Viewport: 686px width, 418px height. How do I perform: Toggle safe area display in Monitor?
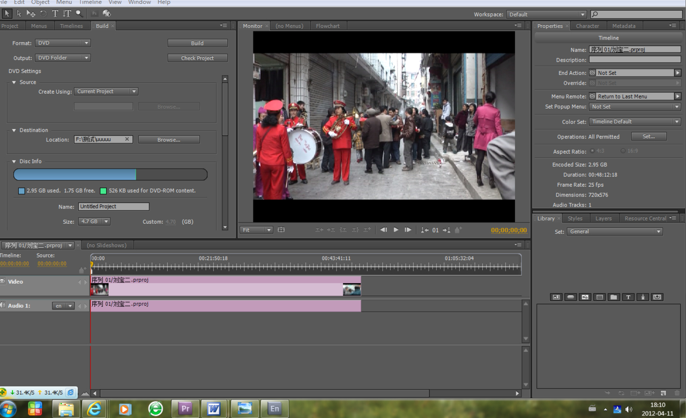(x=281, y=230)
